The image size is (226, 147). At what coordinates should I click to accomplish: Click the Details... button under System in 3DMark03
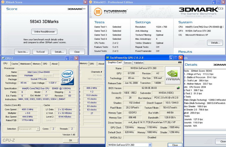pyautogui.click(x=216, y=43)
